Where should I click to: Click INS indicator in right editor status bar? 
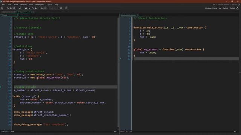pos(235,132)
